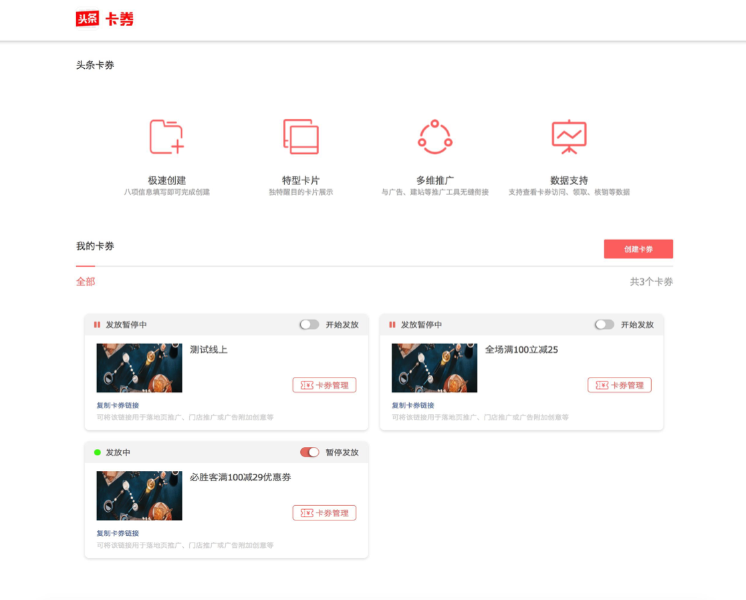Open 我的卡券 section tab
This screenshot has width=746, height=600.
point(95,247)
